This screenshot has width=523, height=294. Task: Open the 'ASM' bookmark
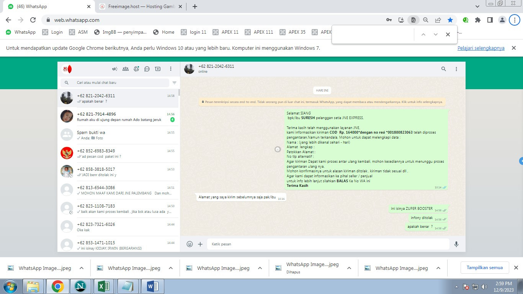point(78,32)
